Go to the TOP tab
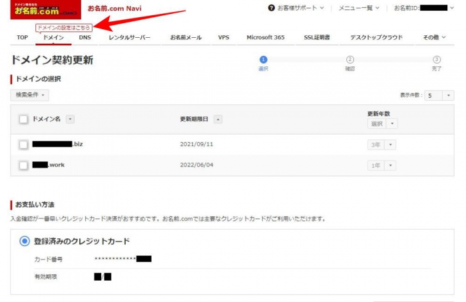This screenshot has height=302, width=466. (22, 37)
